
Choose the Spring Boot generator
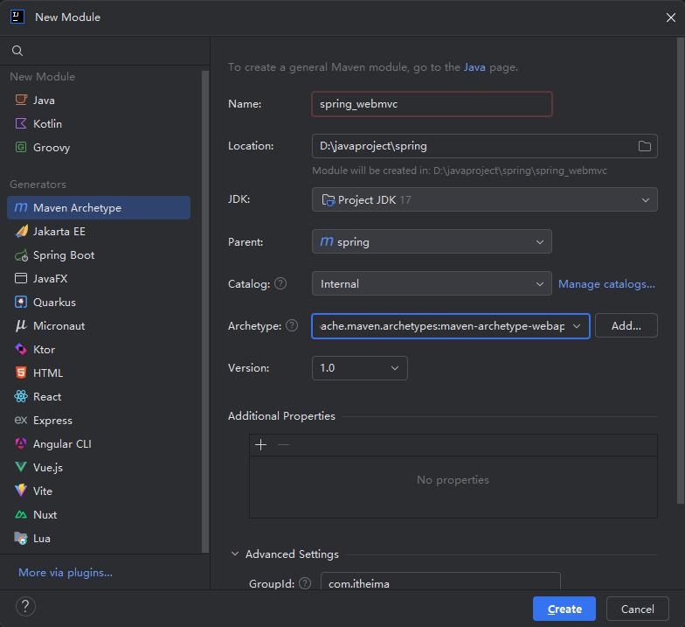tap(99, 255)
